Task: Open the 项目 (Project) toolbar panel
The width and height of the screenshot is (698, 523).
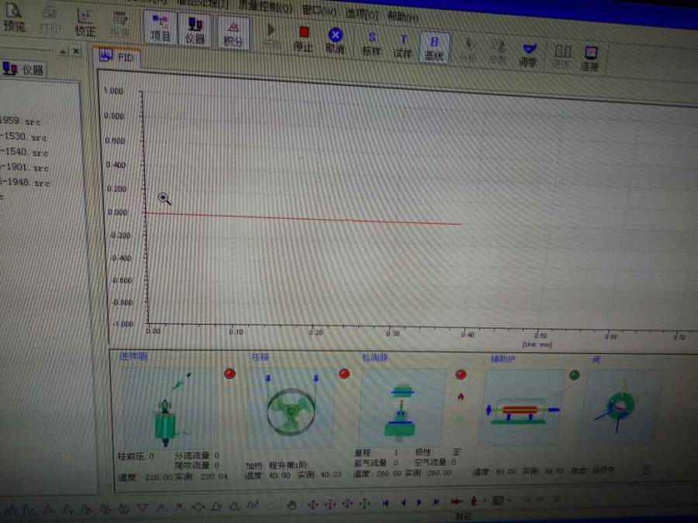Action: pos(161,28)
